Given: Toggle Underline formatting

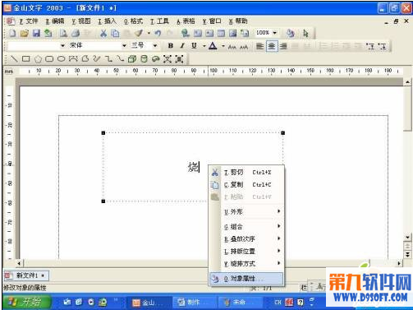Looking at the screenshot, I should tap(194, 46).
